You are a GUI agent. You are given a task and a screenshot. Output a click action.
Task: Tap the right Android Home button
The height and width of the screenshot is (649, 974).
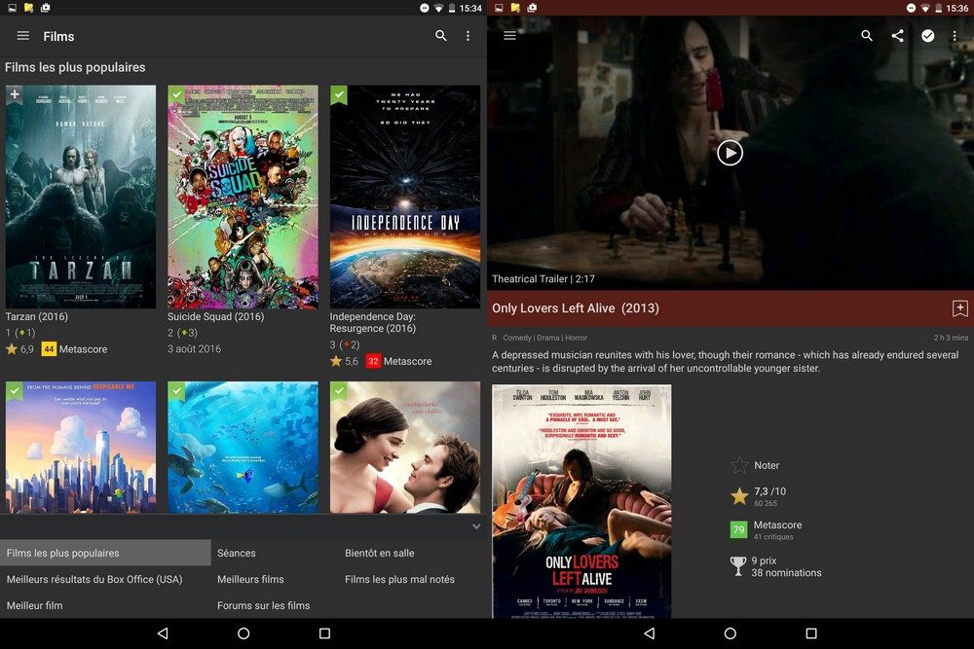pos(730,633)
